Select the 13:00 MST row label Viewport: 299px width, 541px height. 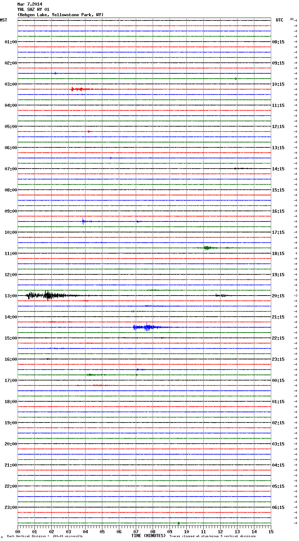click(11, 296)
